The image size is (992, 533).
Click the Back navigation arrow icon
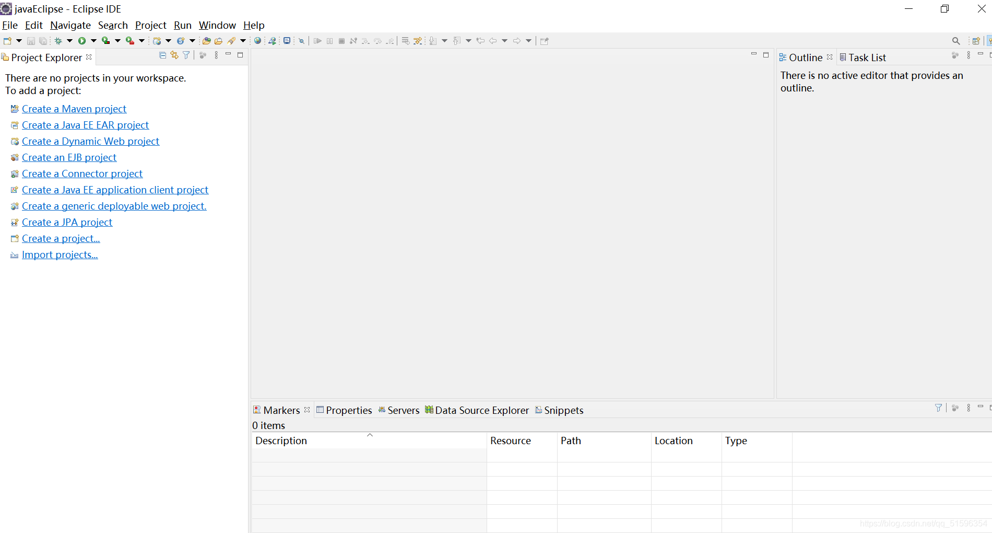point(492,41)
